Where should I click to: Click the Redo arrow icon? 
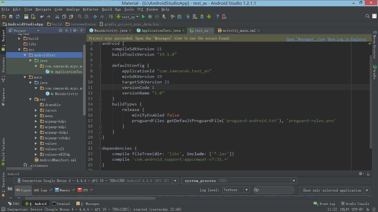click(49, 17)
